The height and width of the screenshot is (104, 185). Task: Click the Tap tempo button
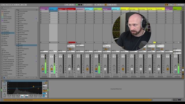[x=5, y=5]
